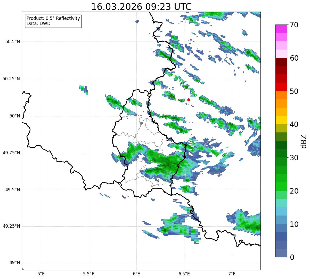Click the 5°E longitude label
The width and height of the screenshot is (310, 279).
click(x=41, y=274)
